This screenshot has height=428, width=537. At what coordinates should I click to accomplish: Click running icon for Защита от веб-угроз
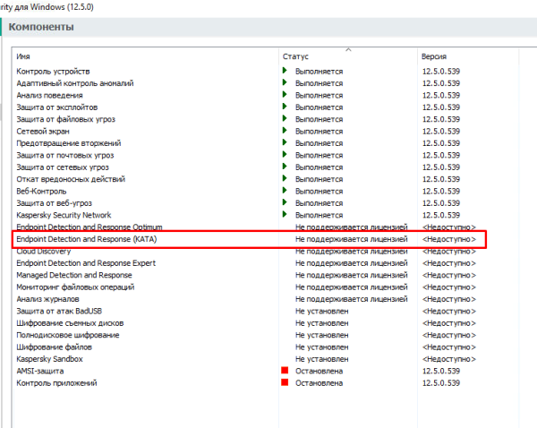(285, 202)
